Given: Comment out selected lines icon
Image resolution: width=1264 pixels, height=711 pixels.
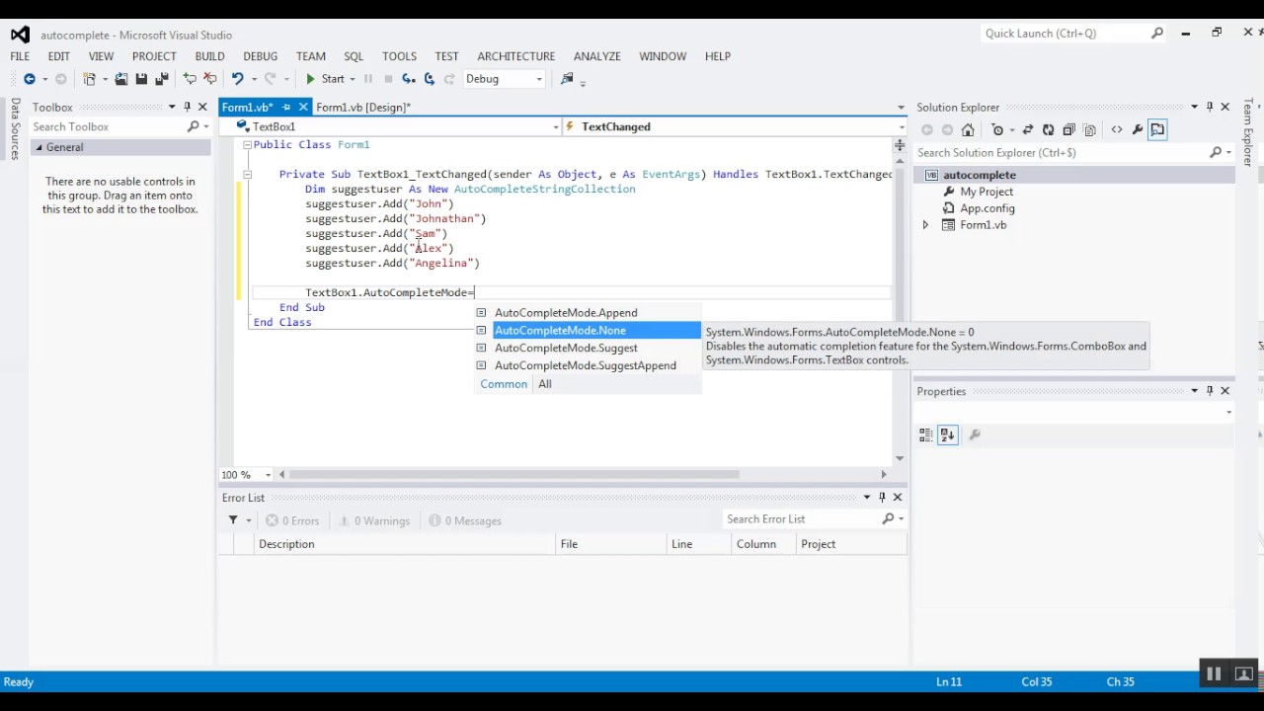Looking at the screenshot, I should tap(190, 79).
